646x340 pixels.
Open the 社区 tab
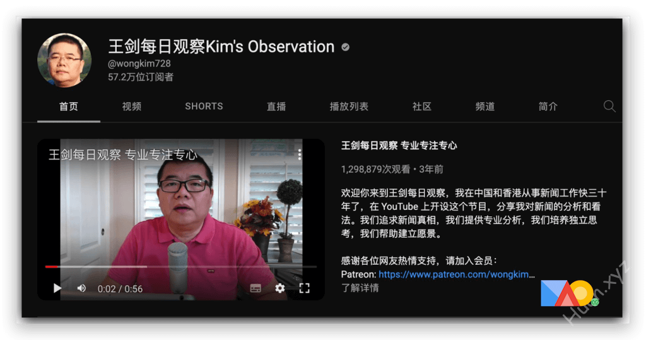pos(422,107)
